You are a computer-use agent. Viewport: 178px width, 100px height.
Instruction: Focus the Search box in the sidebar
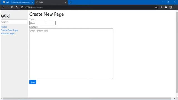14,22
